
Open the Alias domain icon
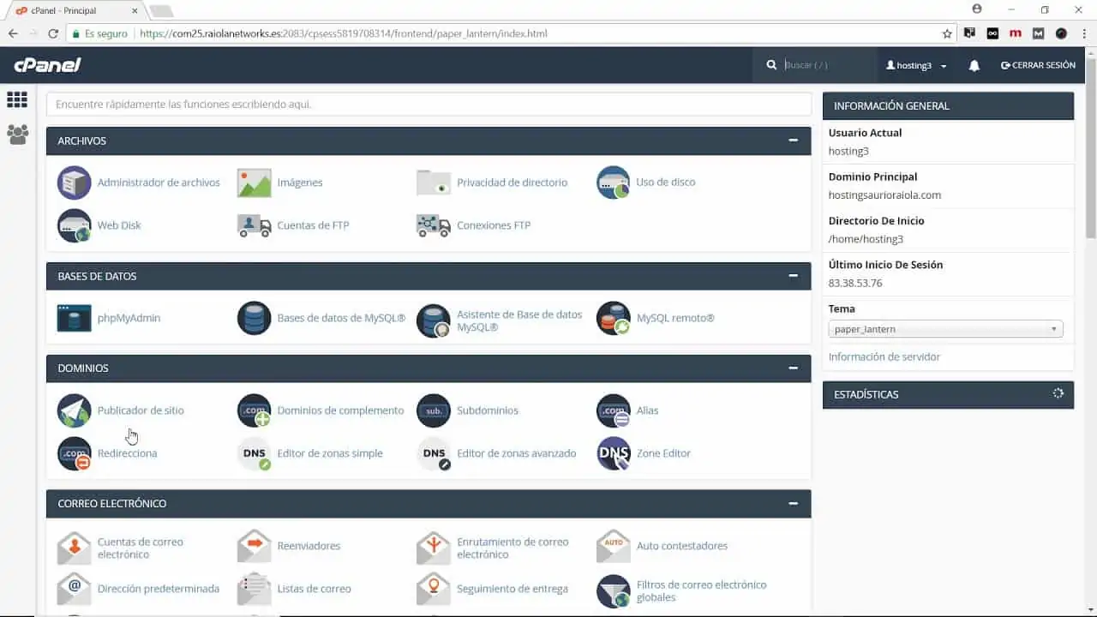click(614, 410)
